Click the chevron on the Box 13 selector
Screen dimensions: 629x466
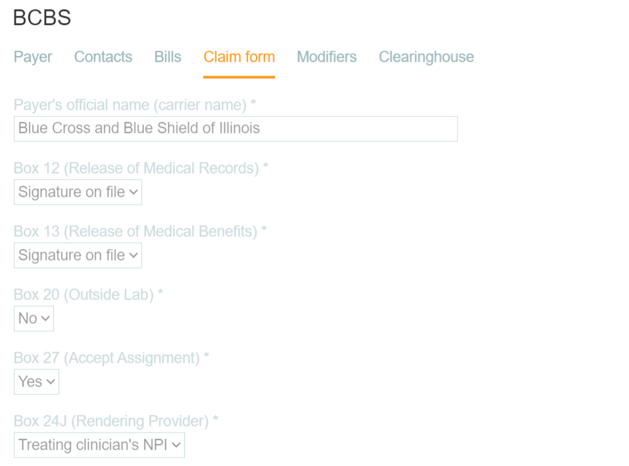[134, 255]
